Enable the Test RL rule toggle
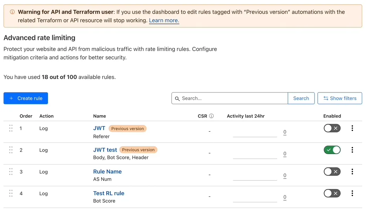The image size is (366, 209). click(x=332, y=193)
